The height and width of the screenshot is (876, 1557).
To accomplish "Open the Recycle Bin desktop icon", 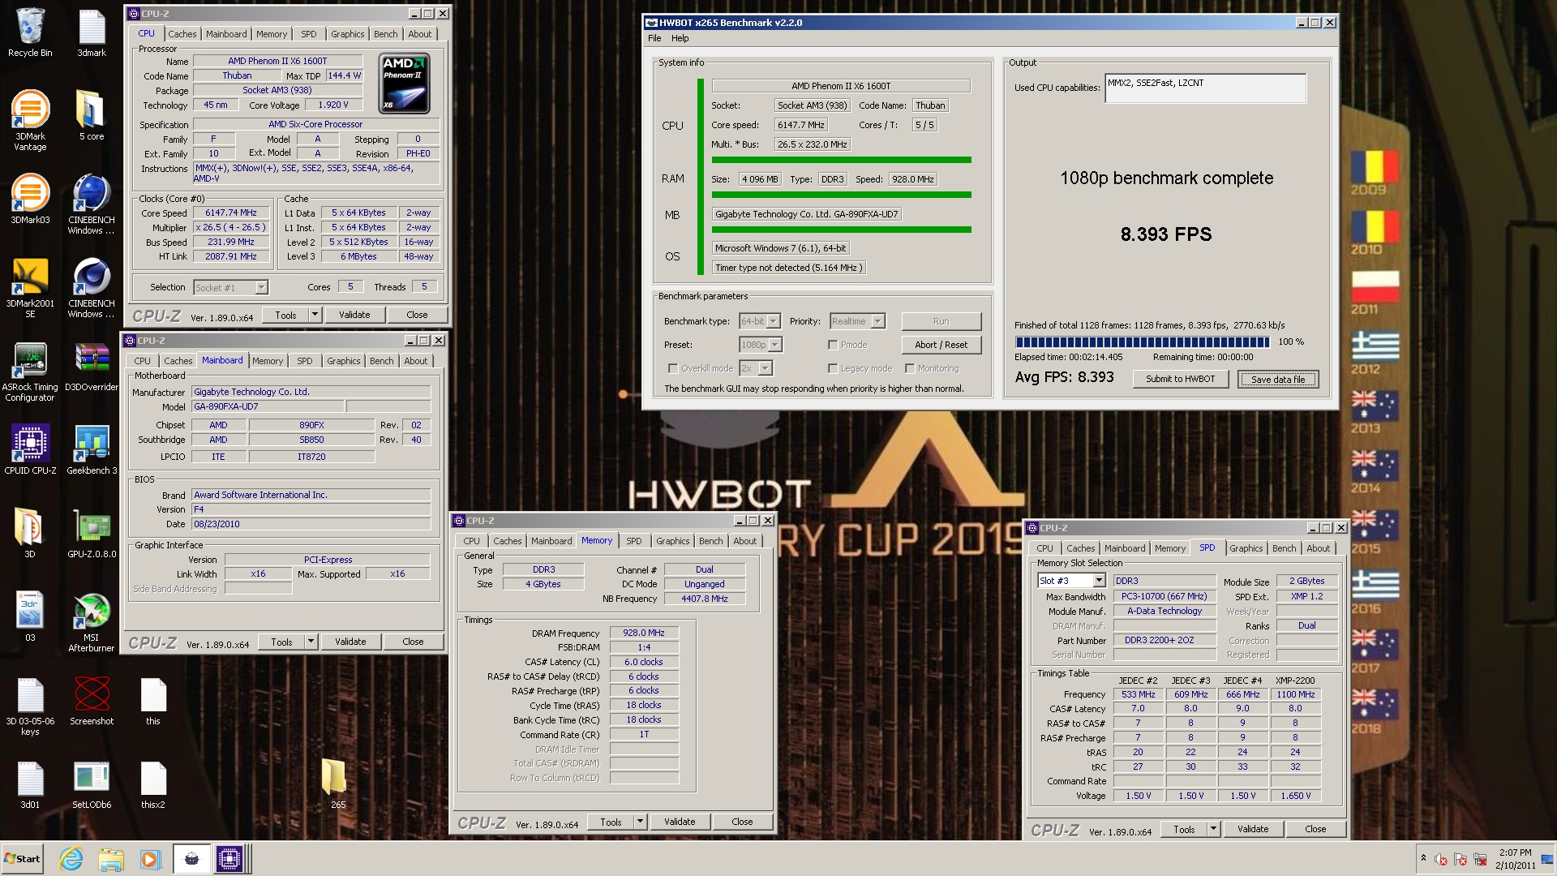I will tap(30, 32).
